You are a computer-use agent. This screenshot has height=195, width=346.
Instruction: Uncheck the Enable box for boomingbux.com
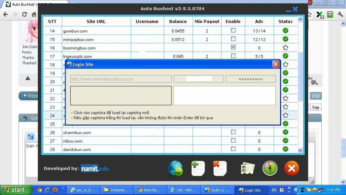[x=233, y=47]
